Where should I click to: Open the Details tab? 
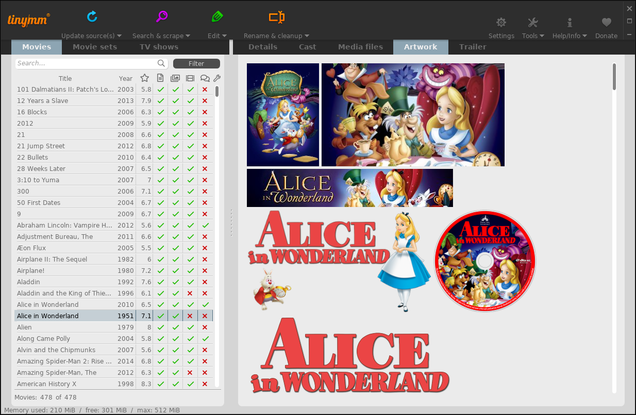click(x=263, y=47)
